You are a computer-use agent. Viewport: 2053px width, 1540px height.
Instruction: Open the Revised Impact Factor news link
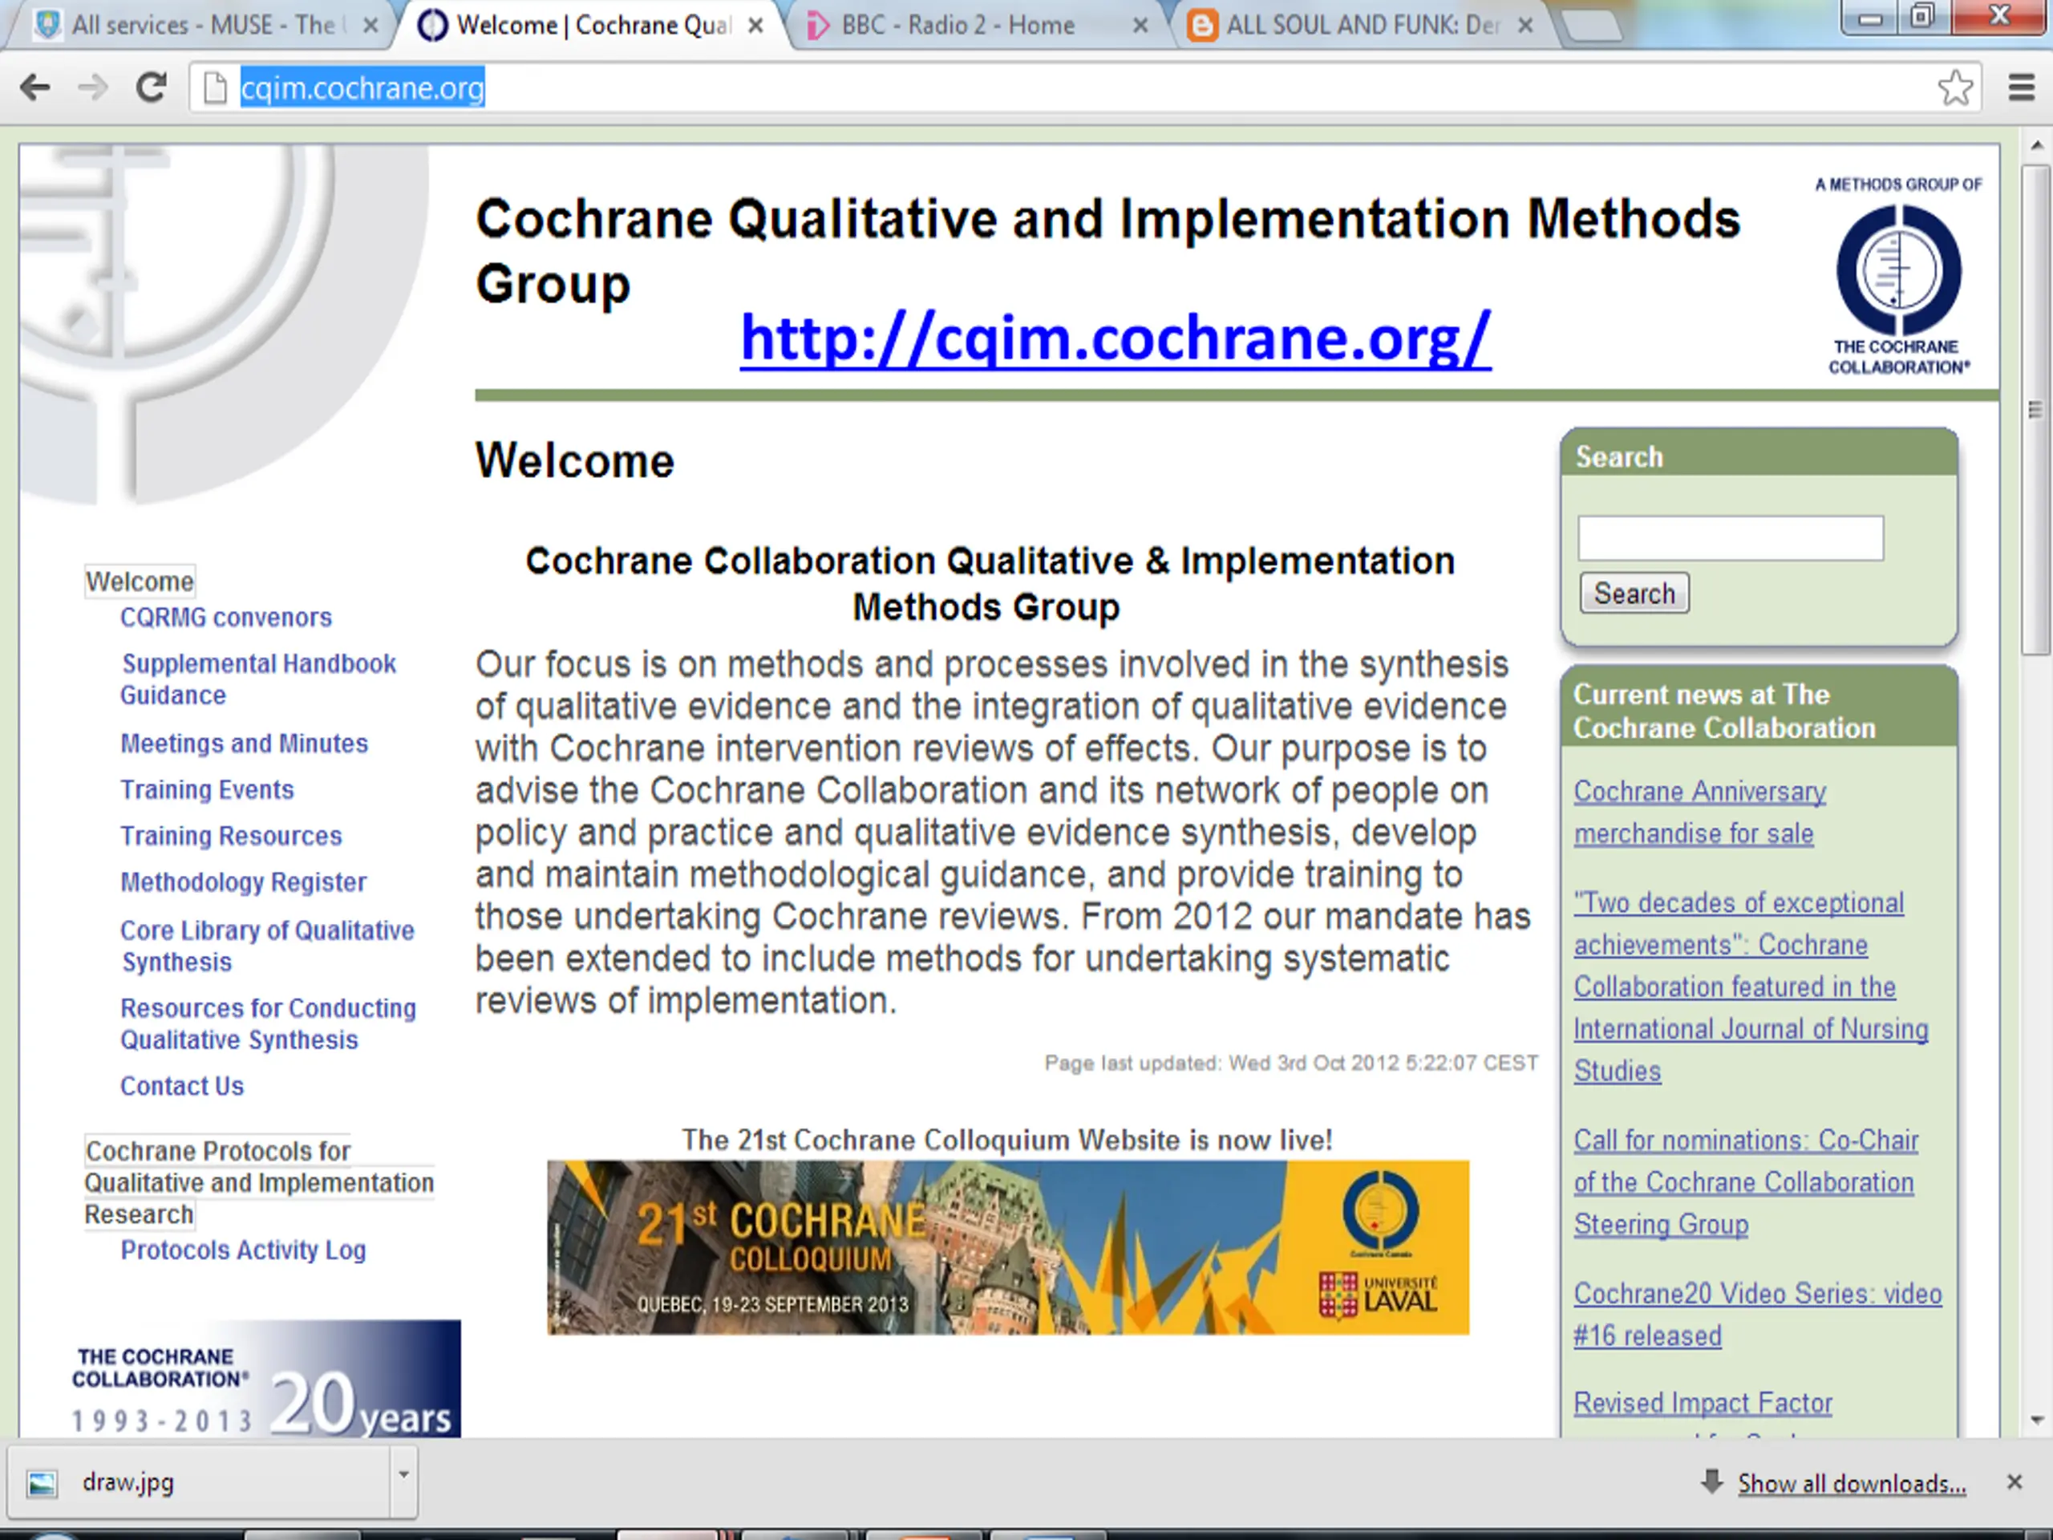tap(1703, 1404)
